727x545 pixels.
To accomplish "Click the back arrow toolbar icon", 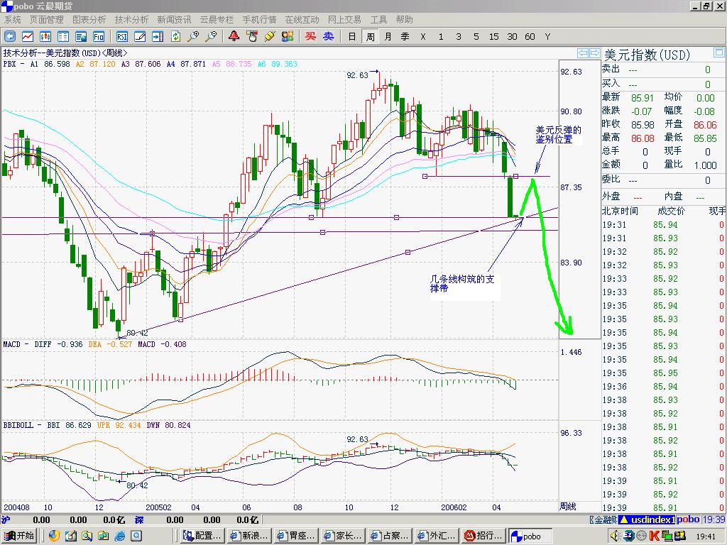I will pyautogui.click(x=10, y=36).
